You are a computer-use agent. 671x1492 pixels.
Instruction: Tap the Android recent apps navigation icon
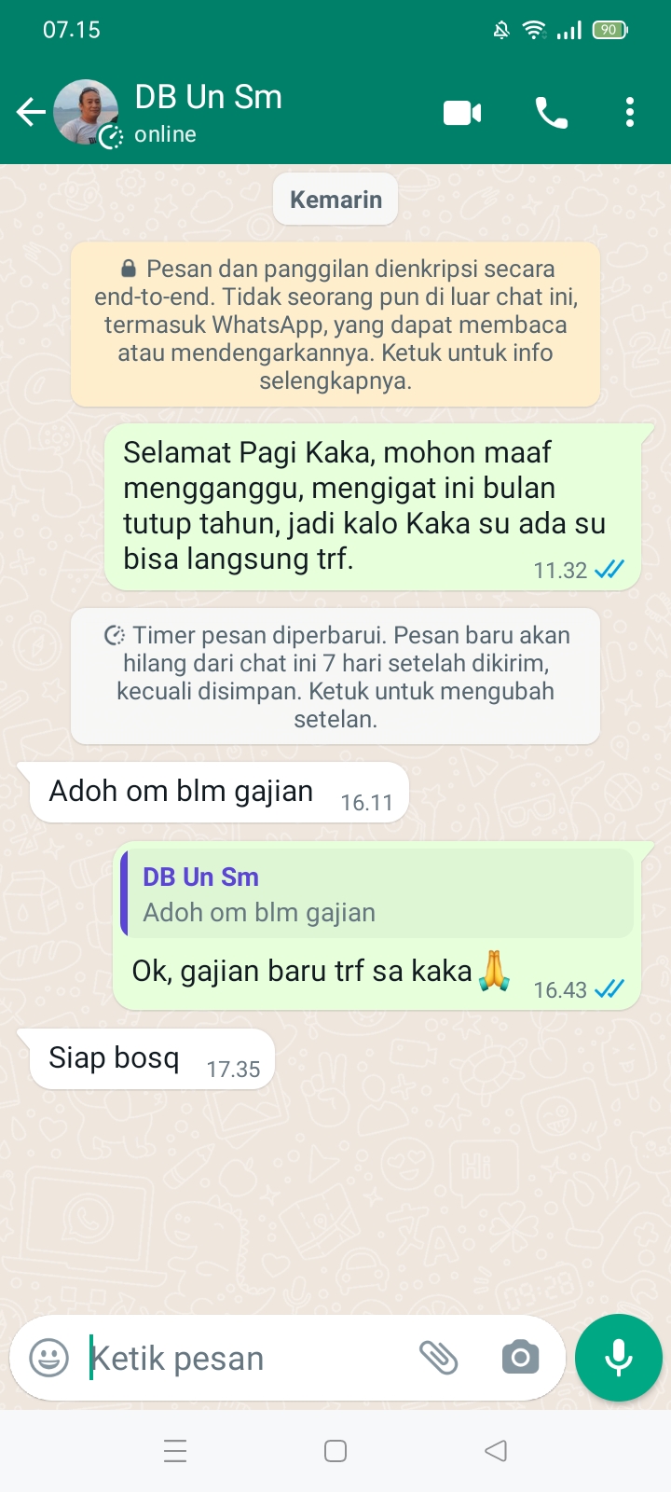175,1451
